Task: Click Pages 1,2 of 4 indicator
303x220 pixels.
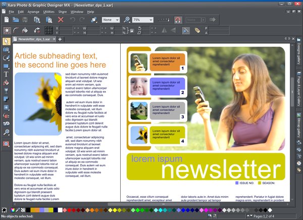Action: point(264,216)
